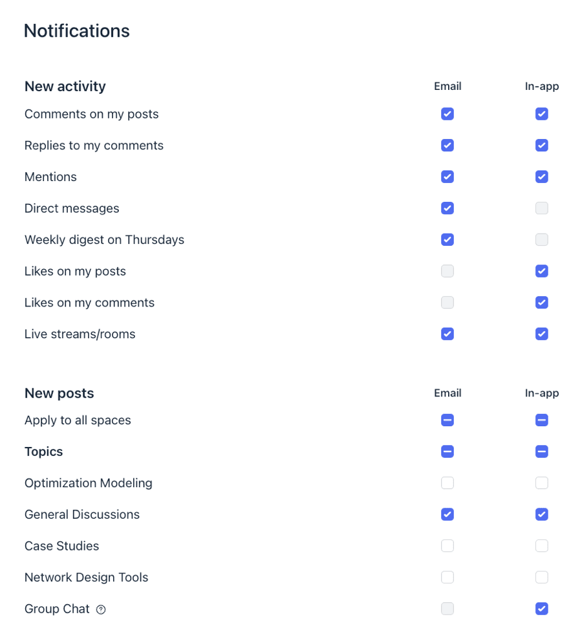Image resolution: width=582 pixels, height=630 pixels.
Task: Uncheck In-app for Group Chat
Action: point(542,609)
